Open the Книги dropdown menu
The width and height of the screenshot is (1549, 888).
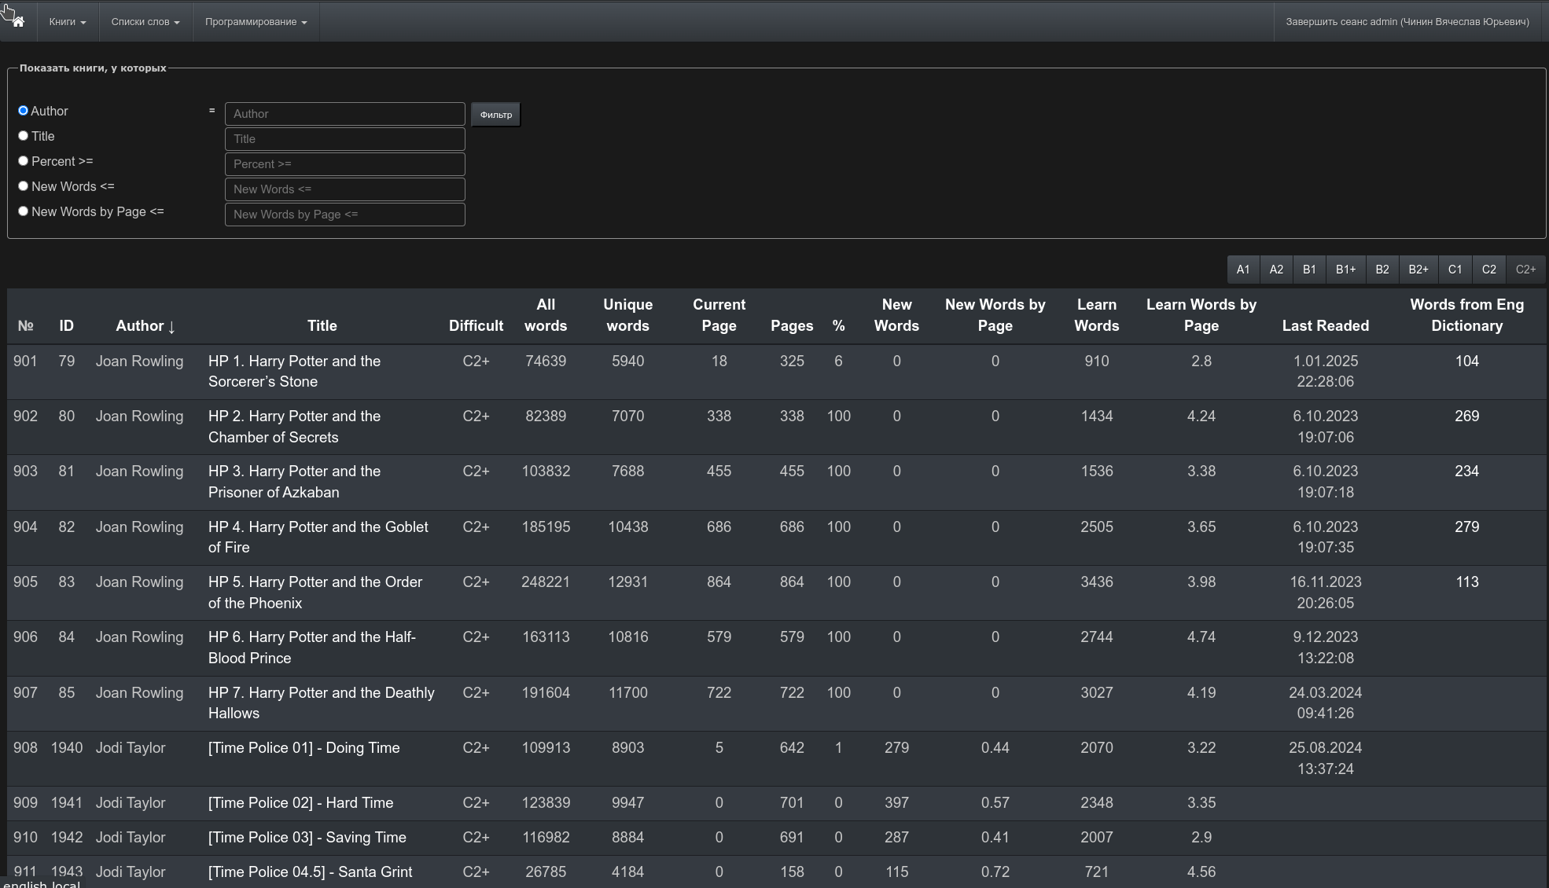coord(67,22)
